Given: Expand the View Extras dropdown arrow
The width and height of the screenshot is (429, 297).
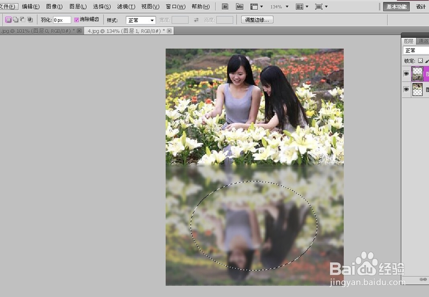Looking at the screenshot, I should [262, 6].
